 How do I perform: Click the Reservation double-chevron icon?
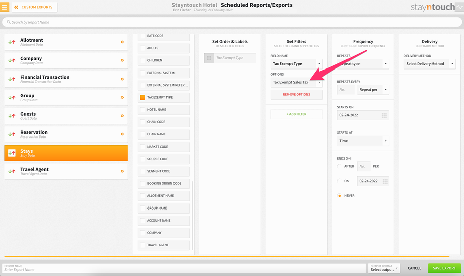pos(122,134)
